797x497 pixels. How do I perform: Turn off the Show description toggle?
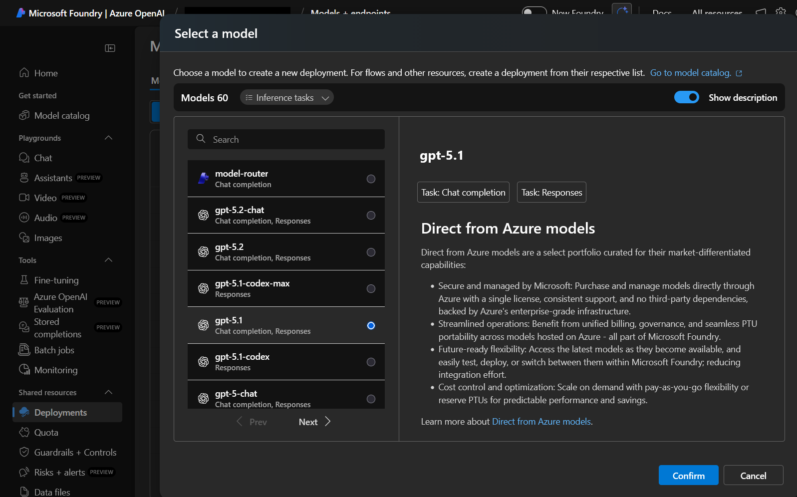[x=687, y=97]
